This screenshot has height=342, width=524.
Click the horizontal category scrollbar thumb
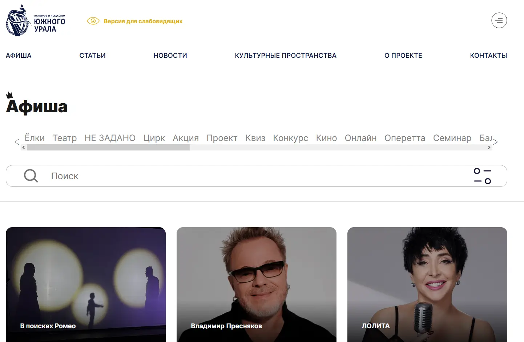coord(108,148)
